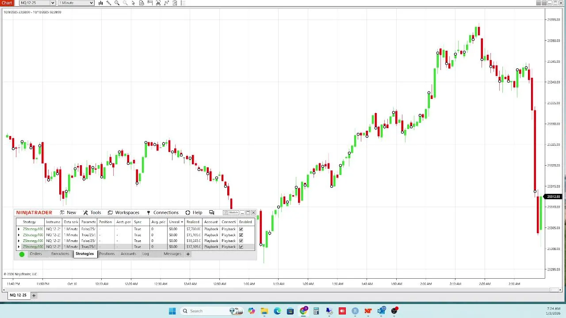Open the red arrow app in taskbar
This screenshot has width=566, height=318.
342,311
